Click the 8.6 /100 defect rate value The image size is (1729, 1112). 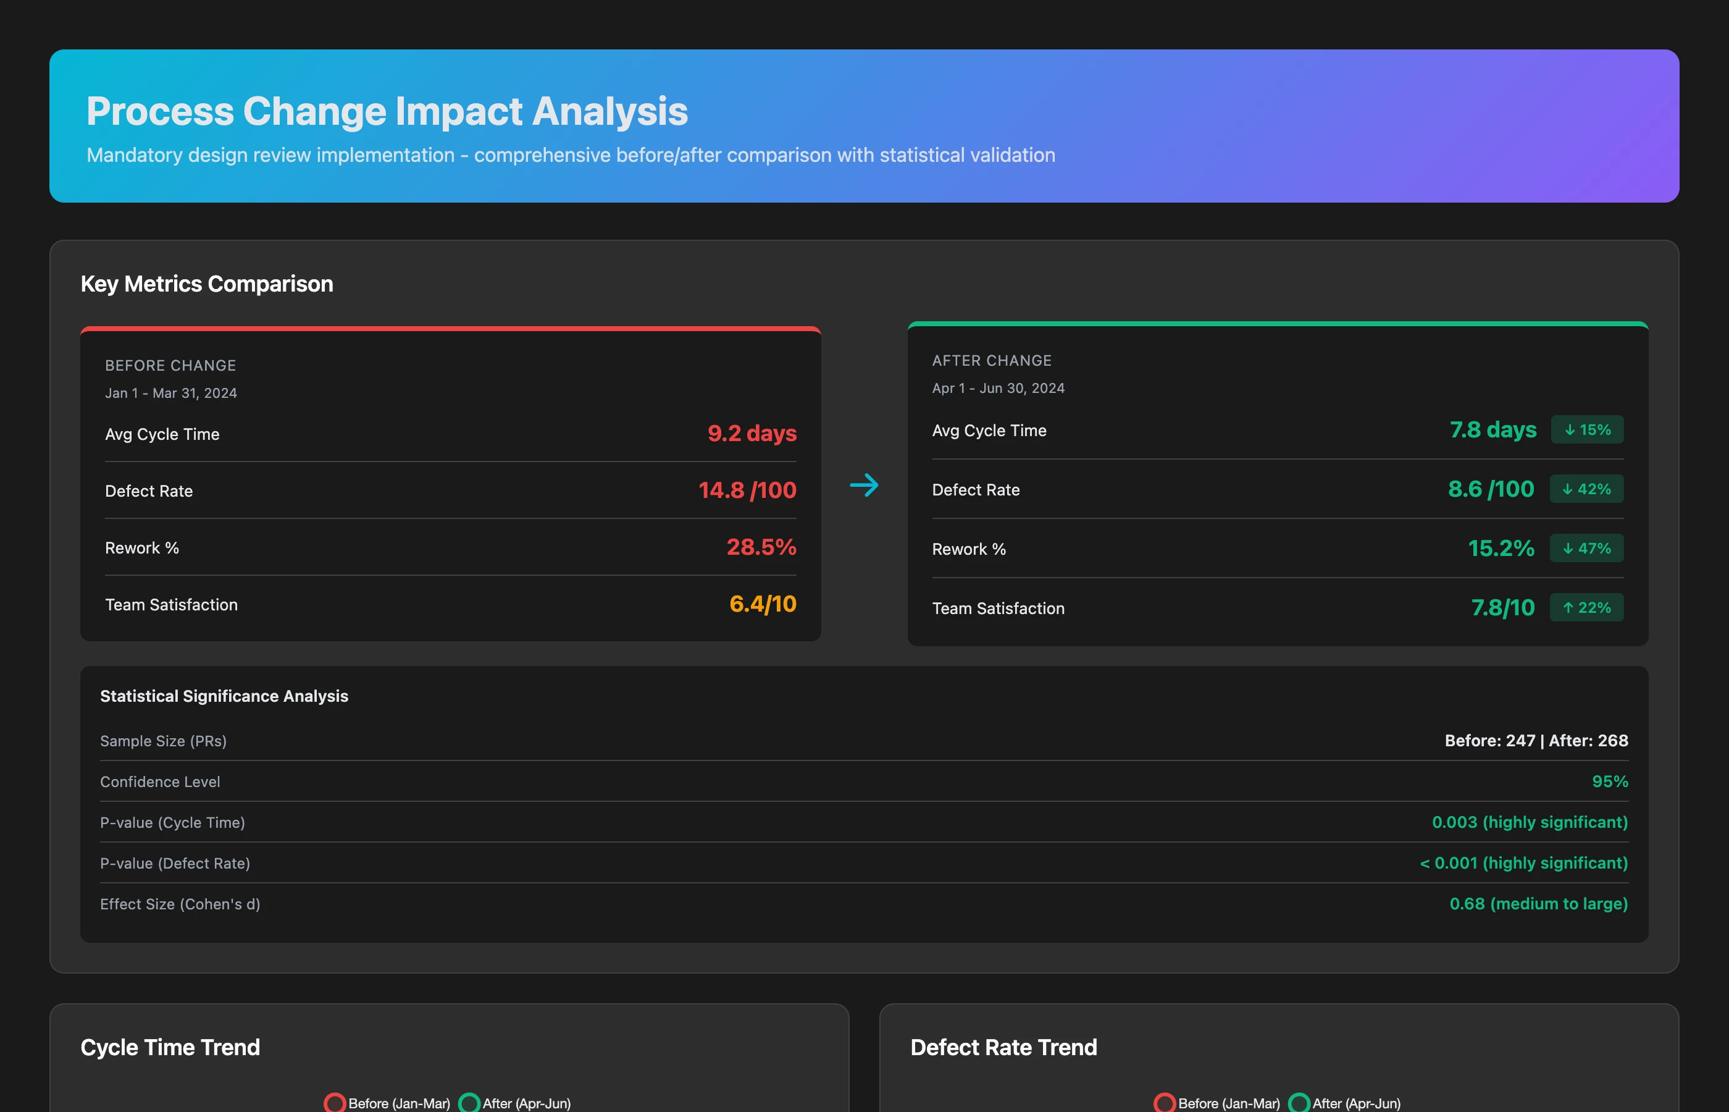tap(1491, 489)
